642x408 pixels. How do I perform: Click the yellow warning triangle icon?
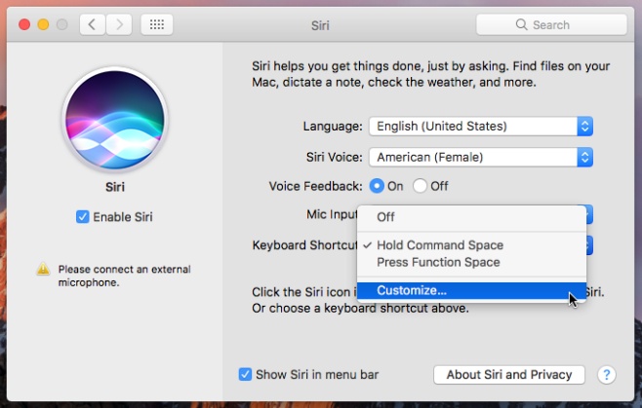[x=43, y=269]
